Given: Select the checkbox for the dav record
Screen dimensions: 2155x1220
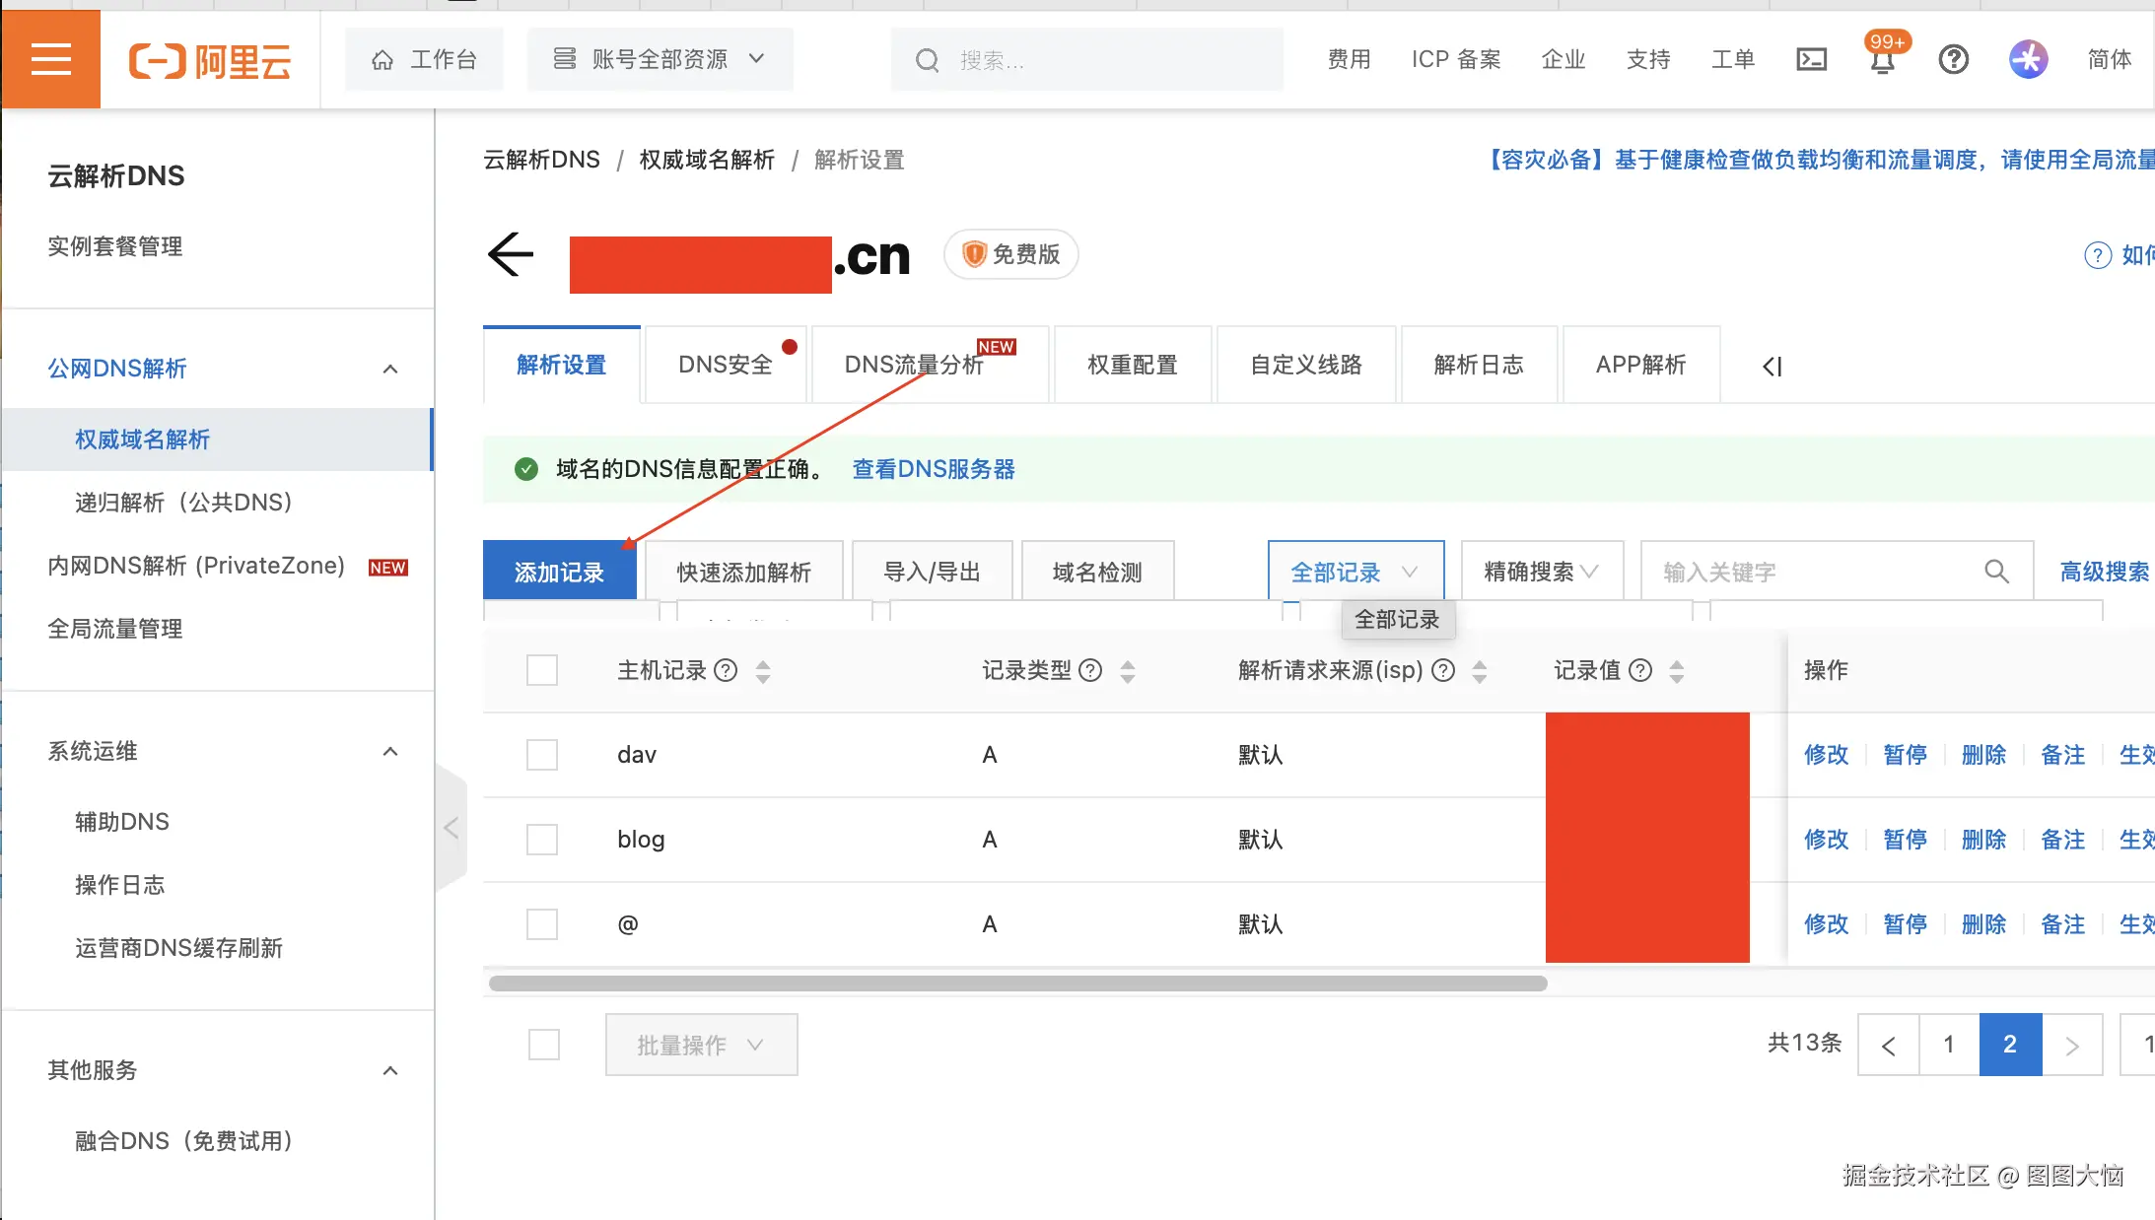Looking at the screenshot, I should 542,754.
